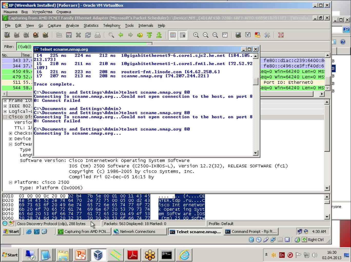This screenshot has width=351, height=262.
Task: Switch to Command Prompt ftp taskbar button
Action: pos(251,232)
